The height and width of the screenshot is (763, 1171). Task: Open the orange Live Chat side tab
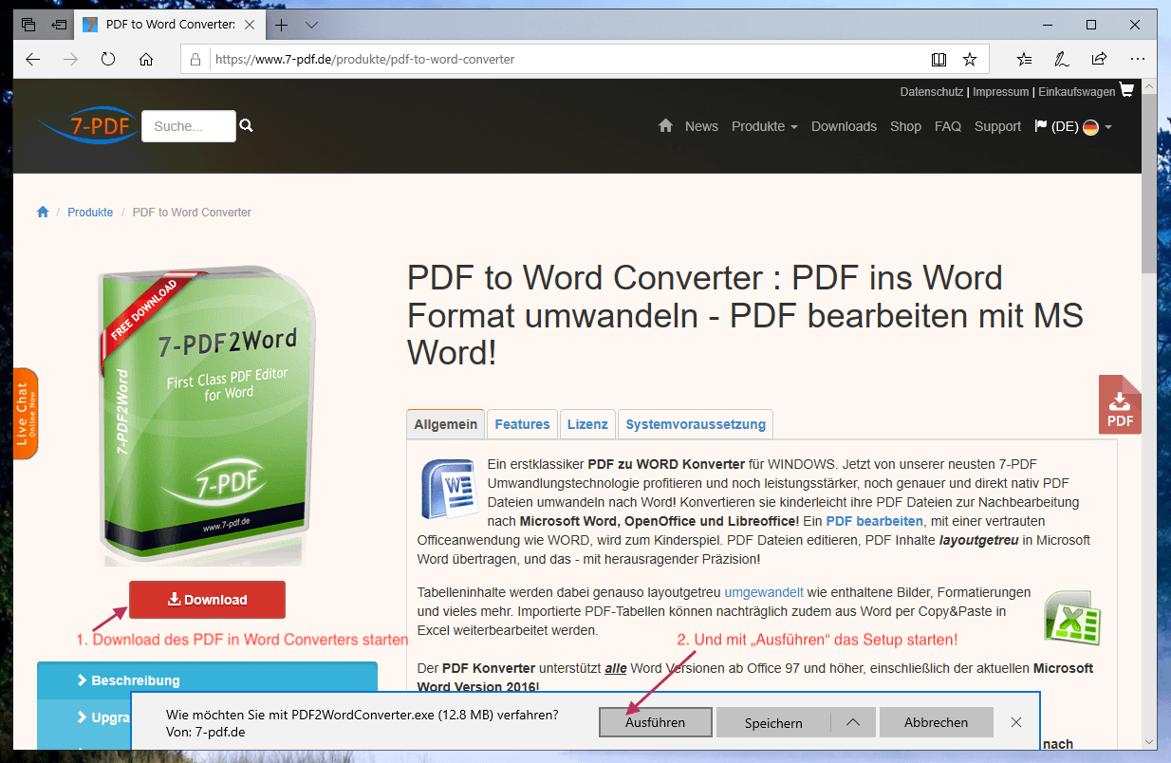tap(26, 414)
